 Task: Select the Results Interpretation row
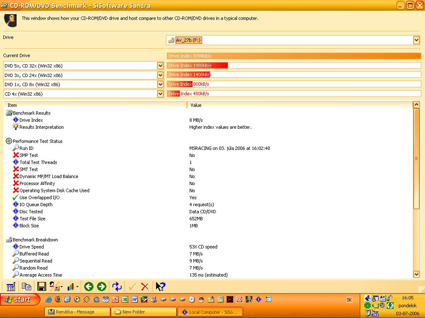tap(38, 127)
